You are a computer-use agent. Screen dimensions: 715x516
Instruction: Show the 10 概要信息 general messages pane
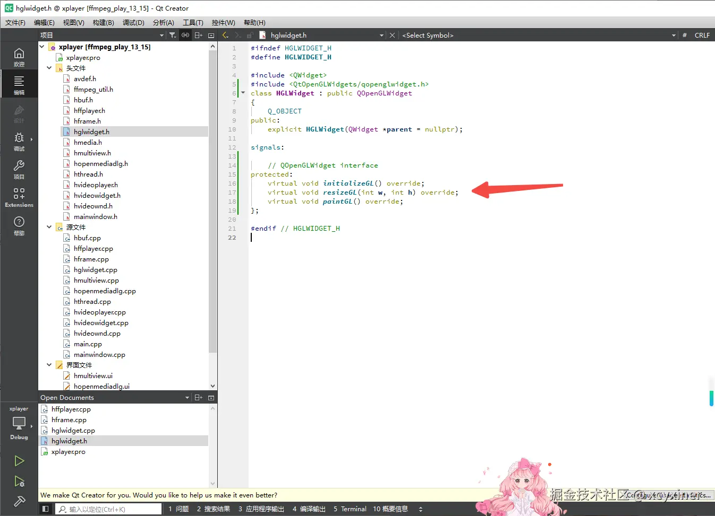390,509
